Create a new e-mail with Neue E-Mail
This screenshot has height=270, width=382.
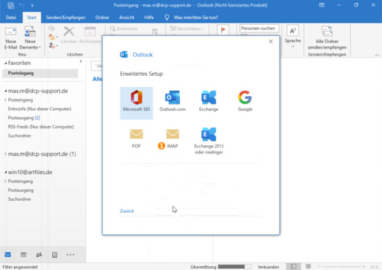[x=11, y=38]
